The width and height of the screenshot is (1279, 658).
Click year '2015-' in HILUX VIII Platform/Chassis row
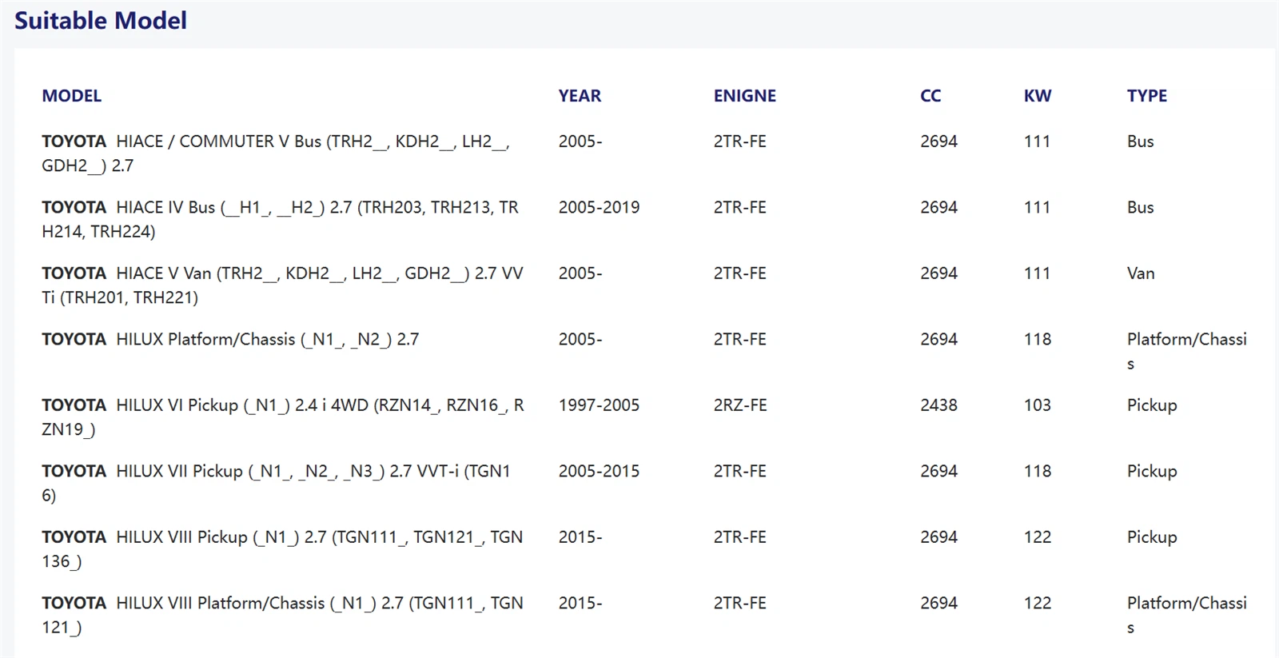[580, 603]
